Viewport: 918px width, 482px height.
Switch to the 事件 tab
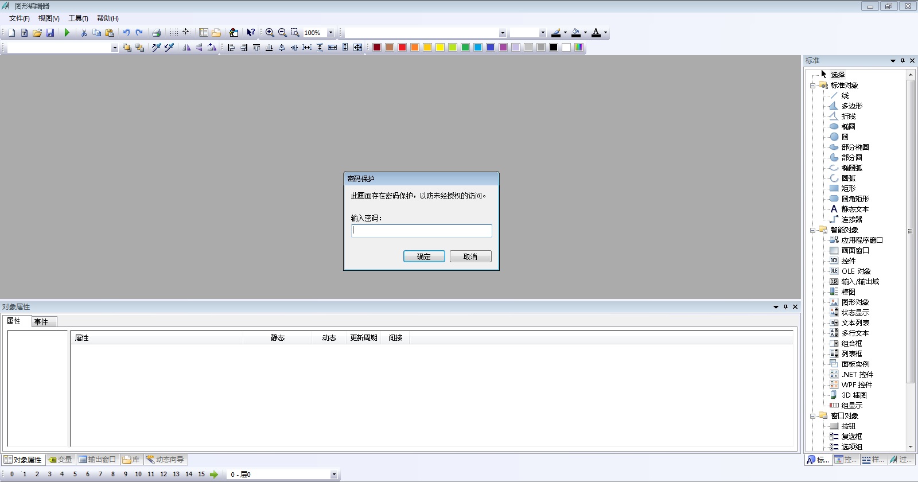click(x=41, y=322)
